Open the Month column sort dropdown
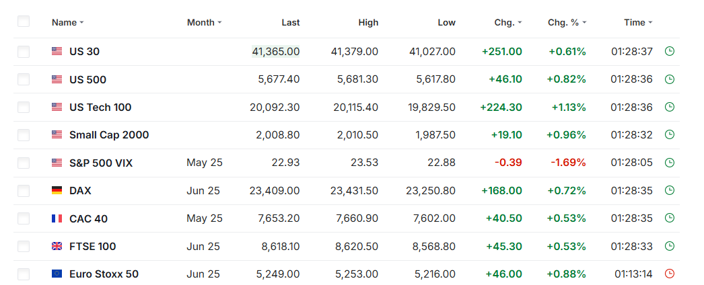704x285 pixels. pos(219,23)
